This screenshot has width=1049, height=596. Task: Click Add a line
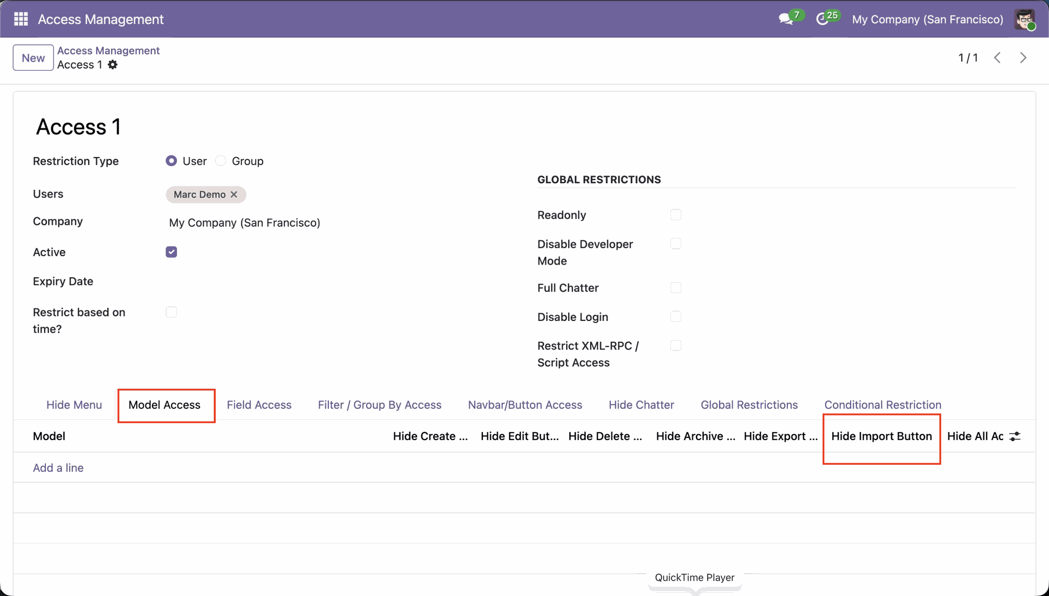(58, 468)
